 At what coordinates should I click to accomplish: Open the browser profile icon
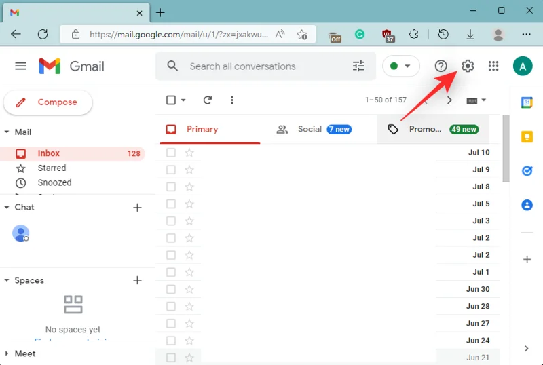(x=498, y=35)
